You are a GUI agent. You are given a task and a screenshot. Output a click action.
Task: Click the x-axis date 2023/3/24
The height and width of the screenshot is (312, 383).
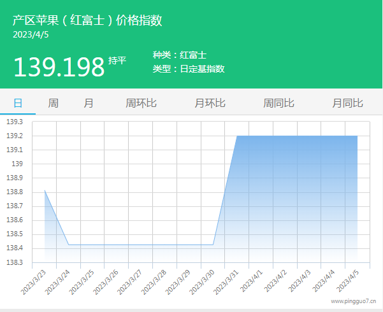pos(57,283)
